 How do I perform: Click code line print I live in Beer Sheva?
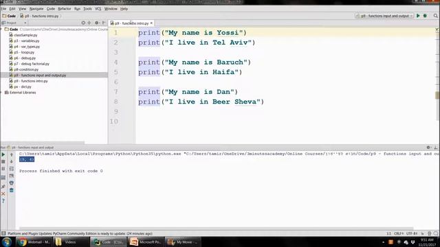201,102
